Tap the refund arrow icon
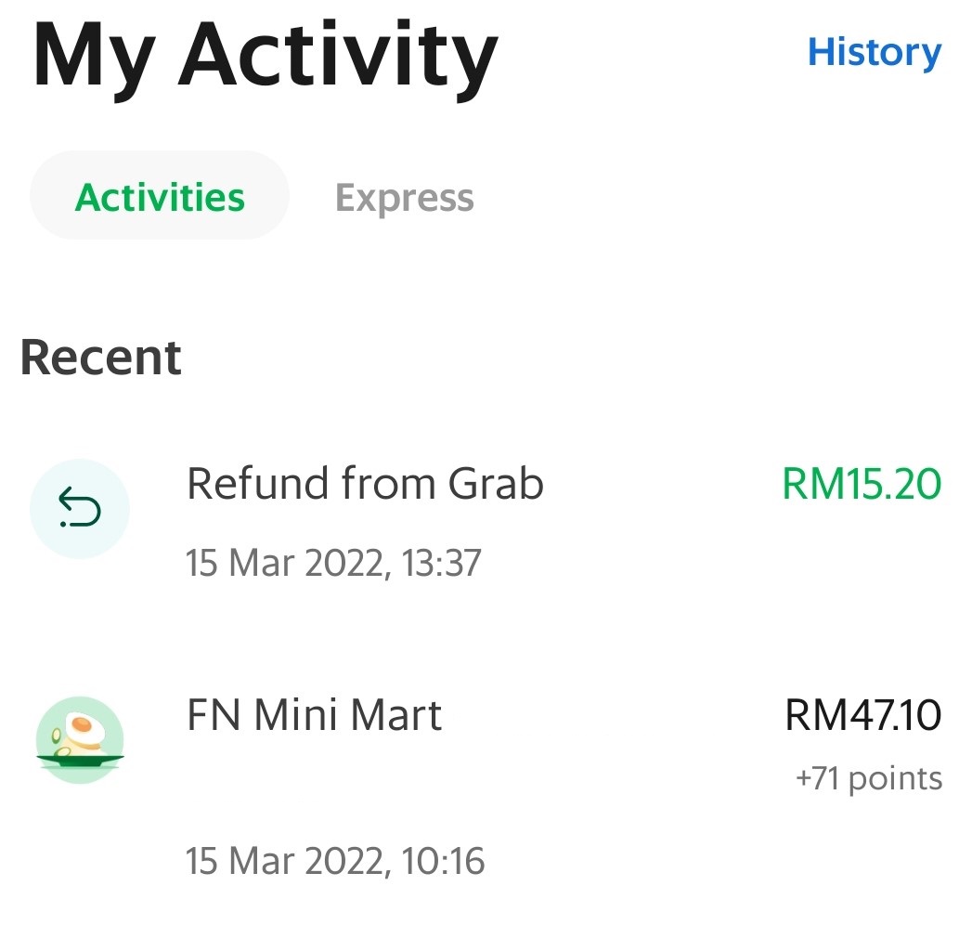 (79, 508)
